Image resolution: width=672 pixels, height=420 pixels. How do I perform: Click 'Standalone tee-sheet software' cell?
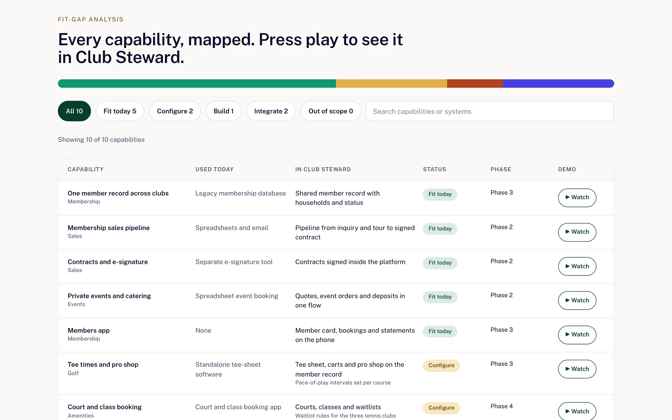coord(228,369)
